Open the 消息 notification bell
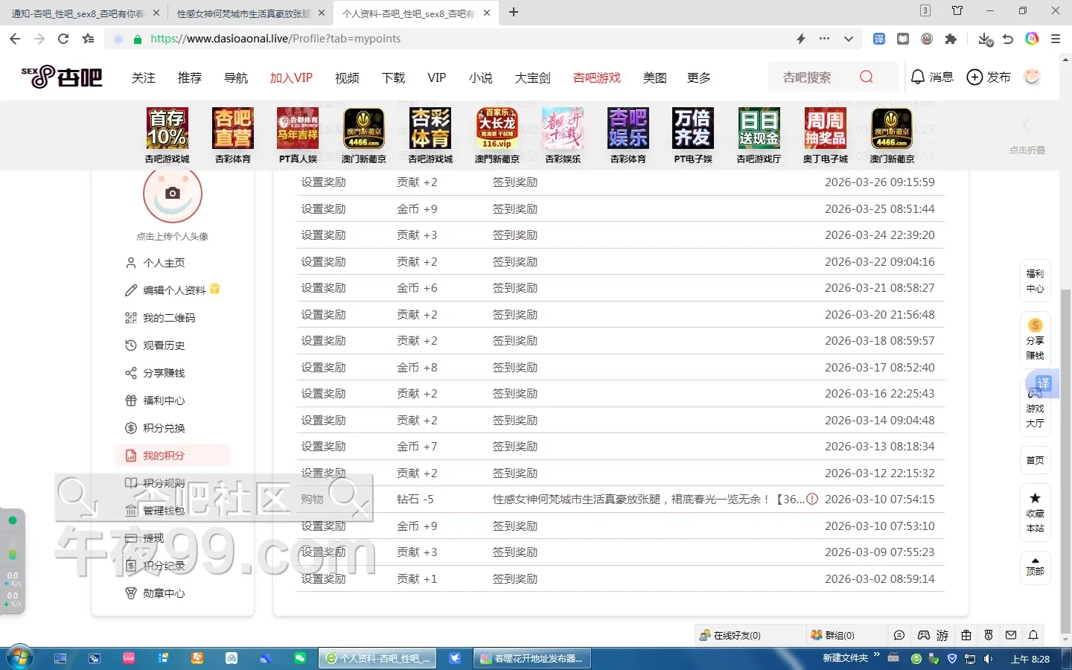This screenshot has width=1072, height=670. click(918, 77)
